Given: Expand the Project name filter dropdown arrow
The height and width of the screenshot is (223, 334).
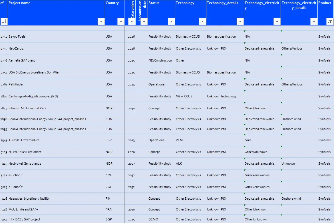Looking at the screenshot, I should point(101,21).
